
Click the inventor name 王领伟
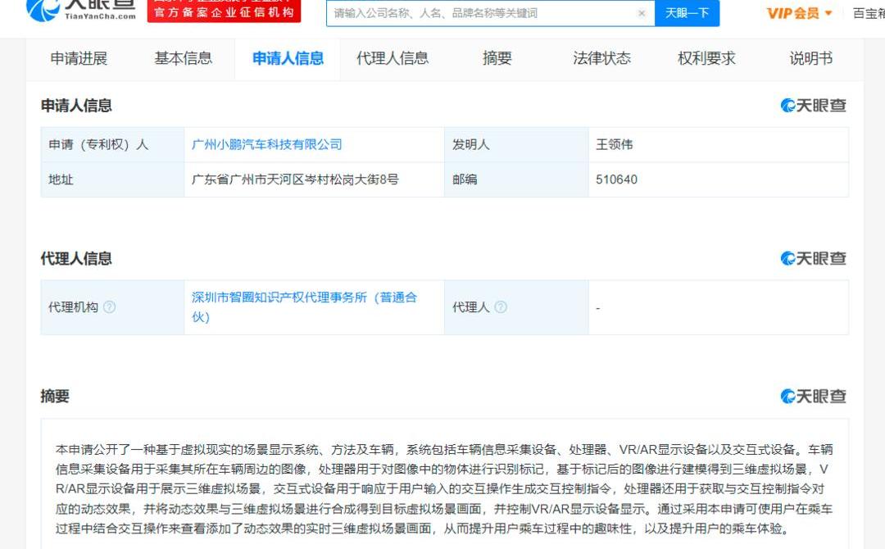click(614, 144)
